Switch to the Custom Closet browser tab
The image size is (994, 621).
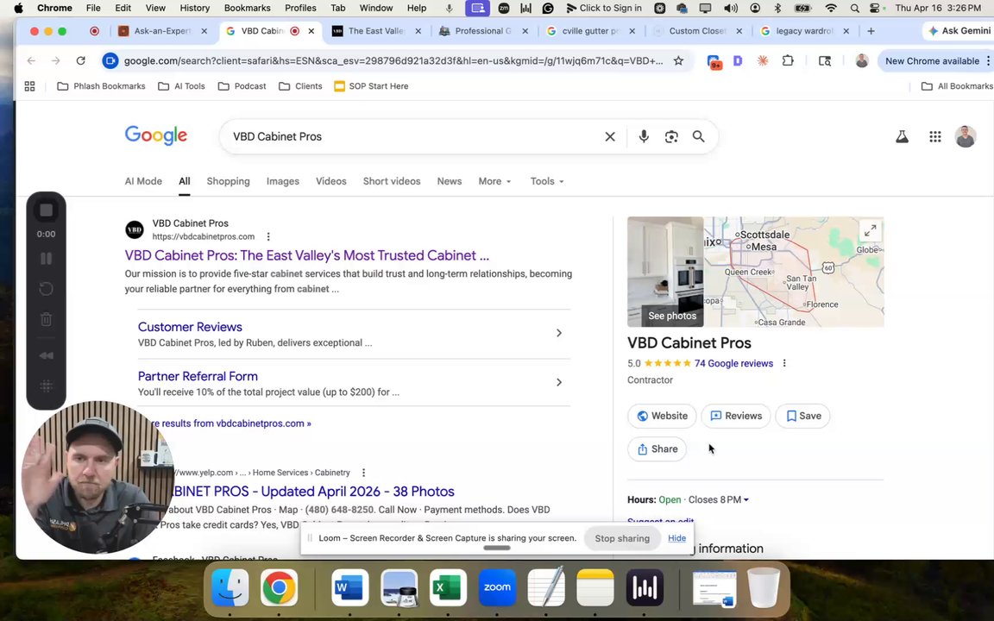(696, 31)
